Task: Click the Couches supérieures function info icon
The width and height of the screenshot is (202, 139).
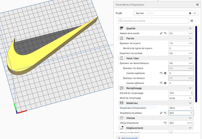Action: (x=165, y=73)
